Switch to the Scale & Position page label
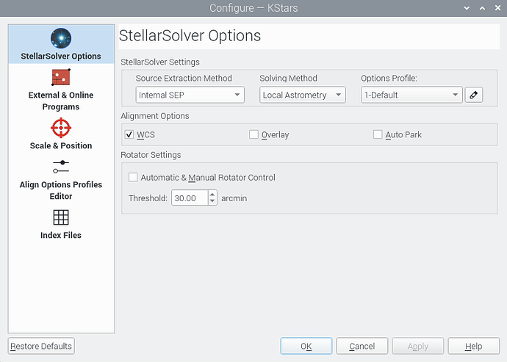 (x=61, y=146)
